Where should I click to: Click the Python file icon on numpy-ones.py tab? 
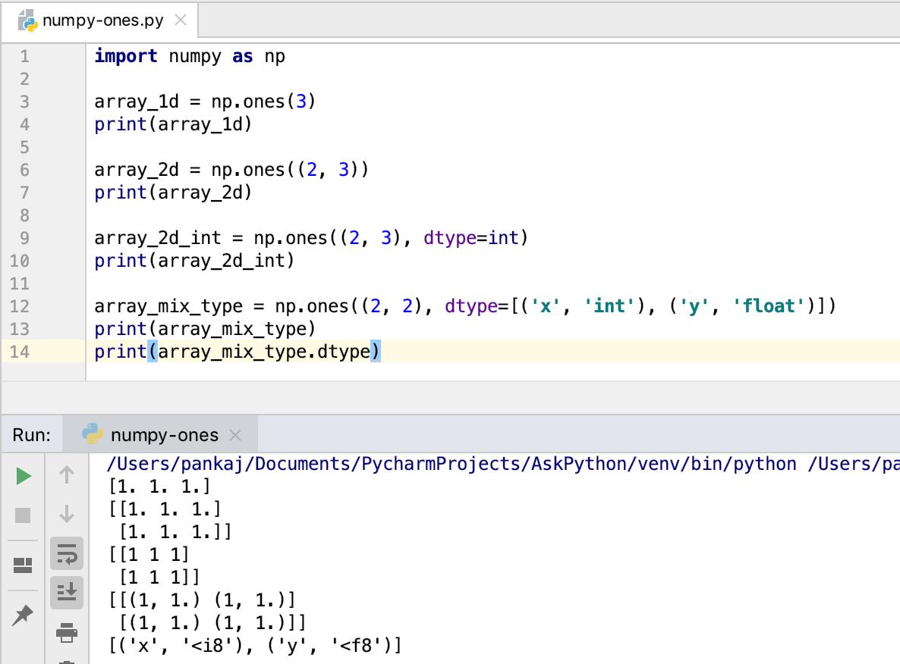click(29, 20)
